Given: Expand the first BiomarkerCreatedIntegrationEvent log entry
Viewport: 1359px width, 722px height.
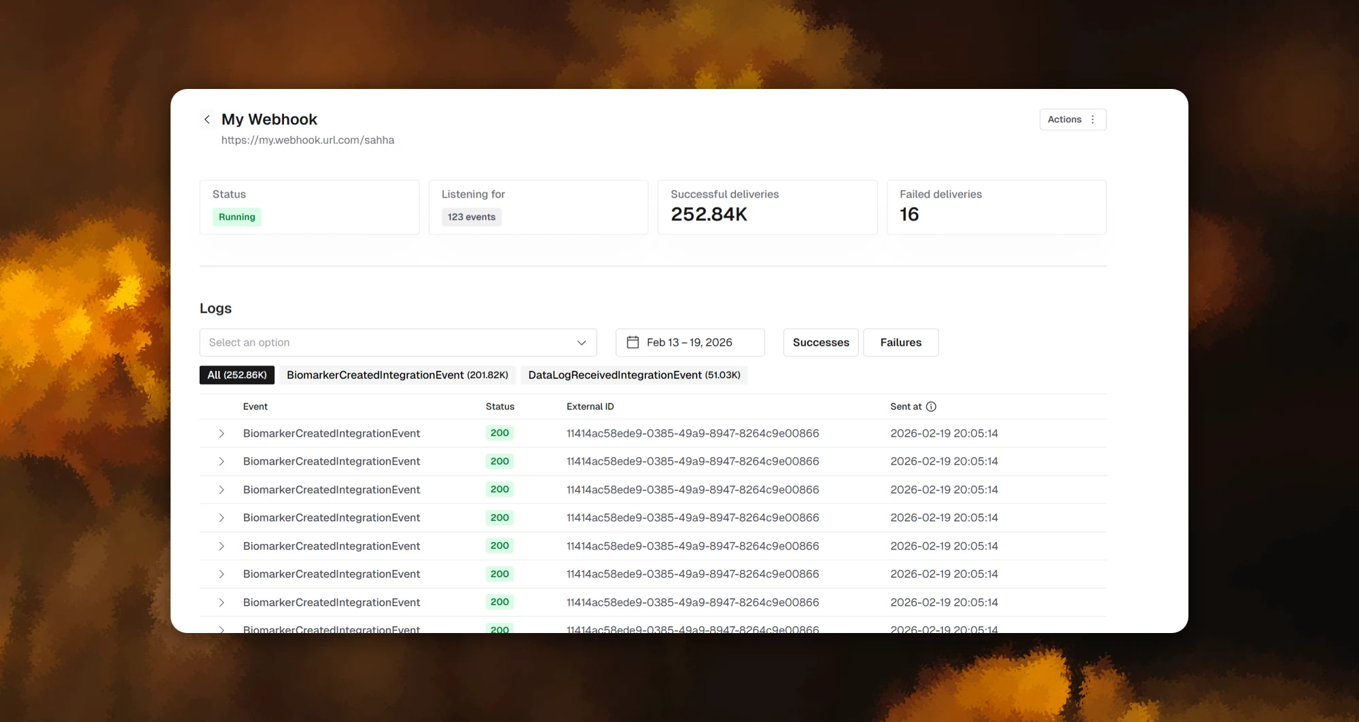Looking at the screenshot, I should (x=221, y=433).
